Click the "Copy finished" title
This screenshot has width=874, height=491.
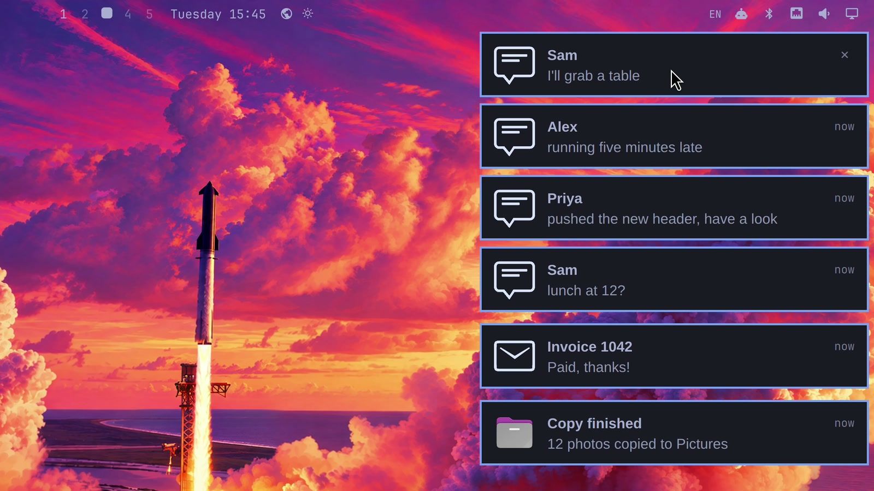coord(594,423)
